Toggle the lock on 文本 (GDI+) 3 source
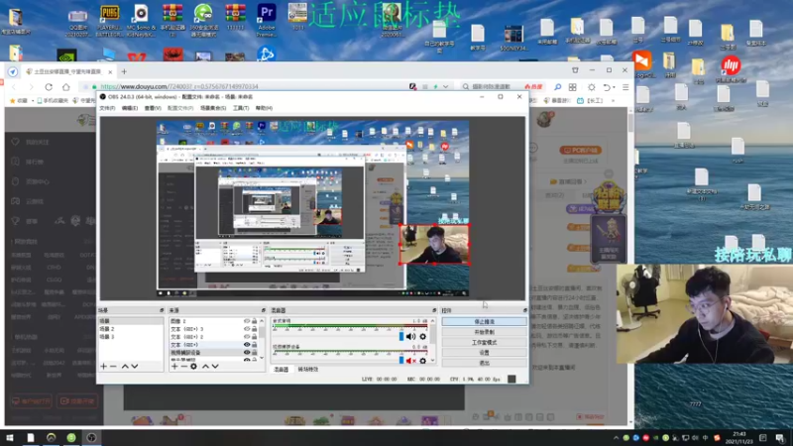 pyautogui.click(x=255, y=329)
